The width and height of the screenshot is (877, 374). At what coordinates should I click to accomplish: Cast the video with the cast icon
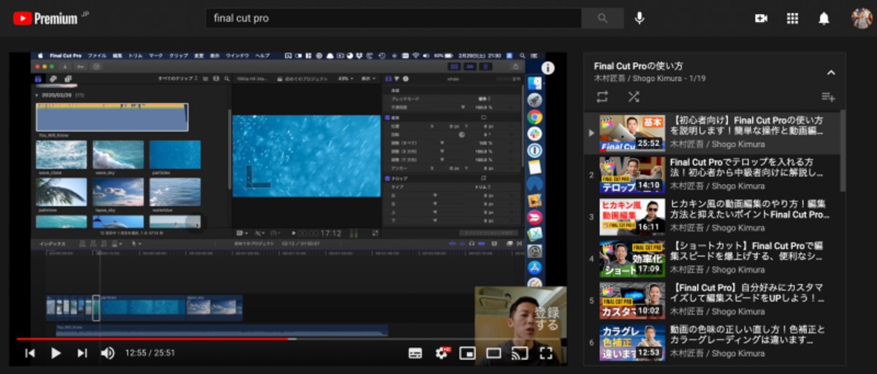[x=520, y=354]
